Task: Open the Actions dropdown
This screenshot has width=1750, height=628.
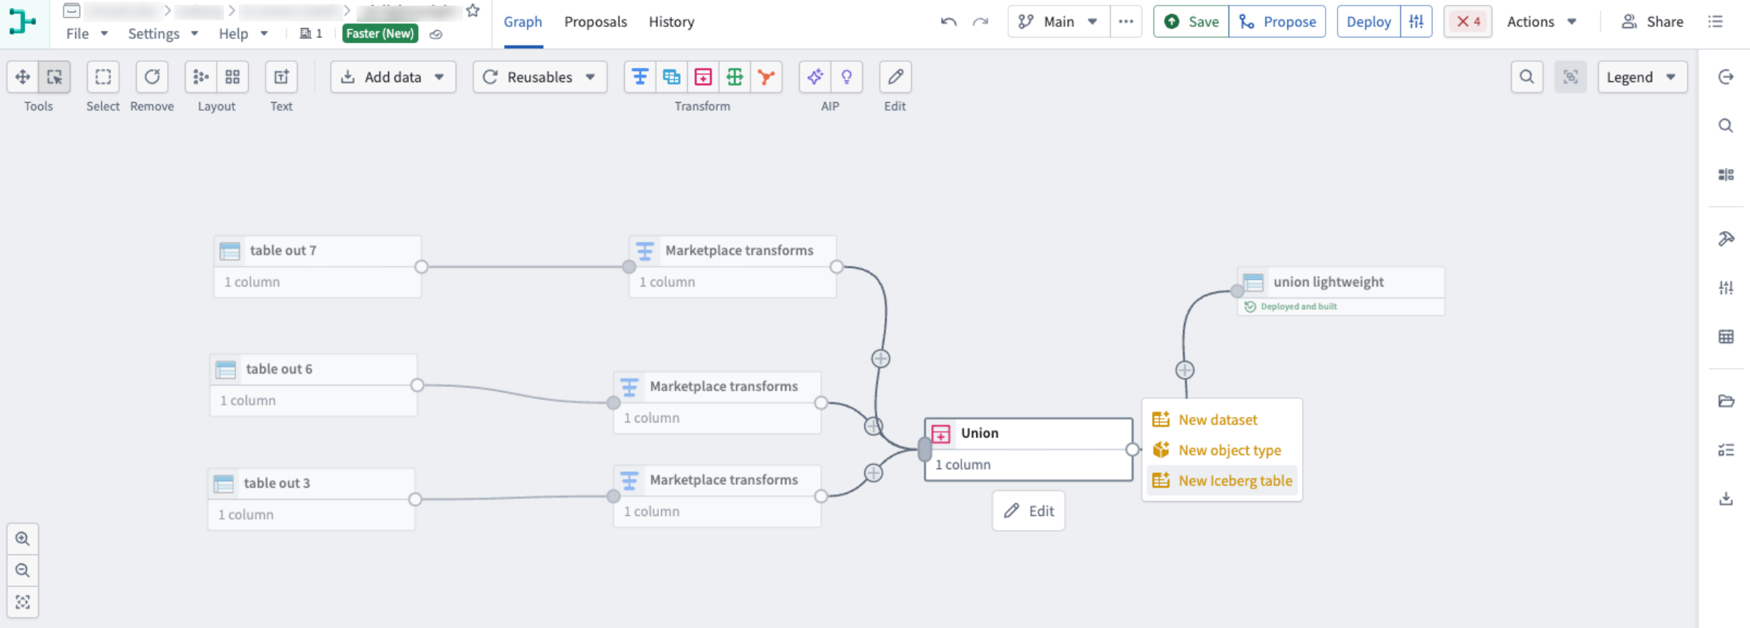Action: (x=1542, y=21)
